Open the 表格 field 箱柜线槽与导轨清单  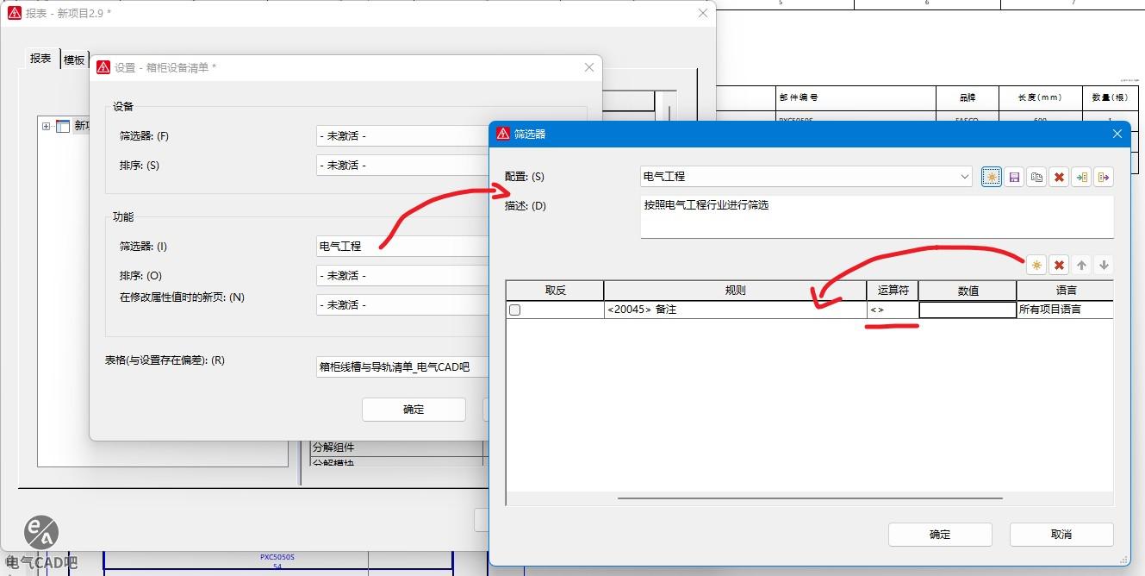click(x=402, y=367)
